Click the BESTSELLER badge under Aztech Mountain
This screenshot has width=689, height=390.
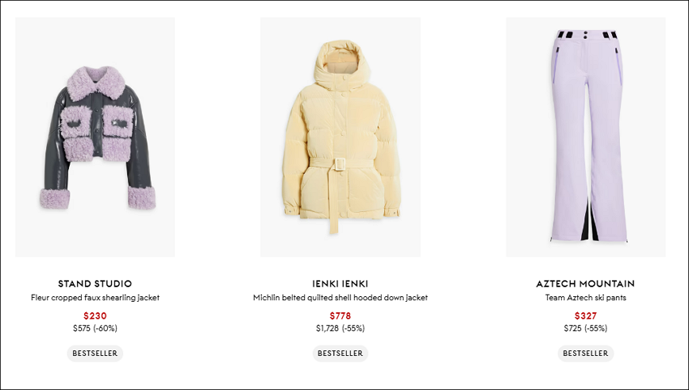(586, 353)
